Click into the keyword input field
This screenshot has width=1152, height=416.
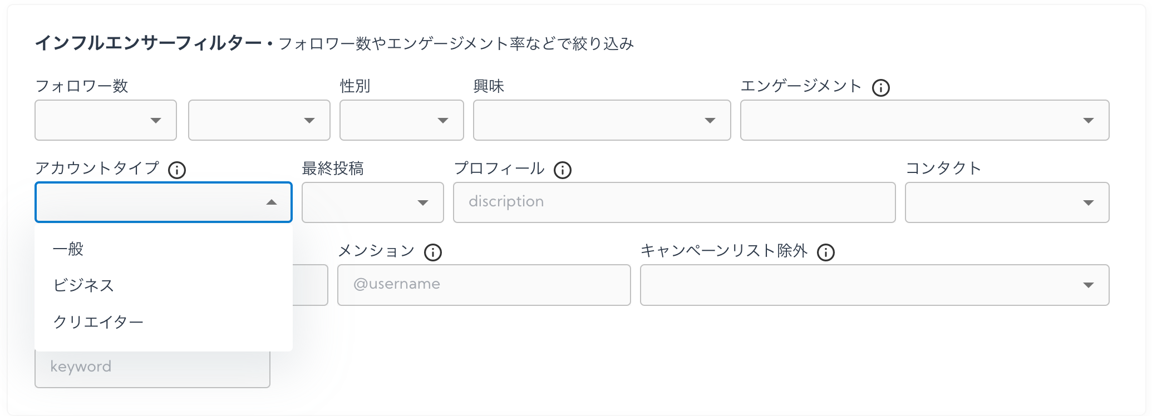pos(152,368)
